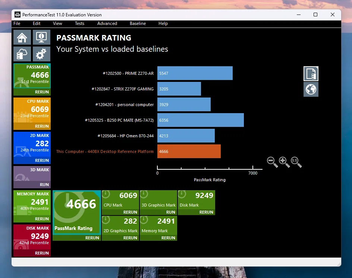
Task: Click the chart export document icon
Action: pyautogui.click(x=311, y=74)
